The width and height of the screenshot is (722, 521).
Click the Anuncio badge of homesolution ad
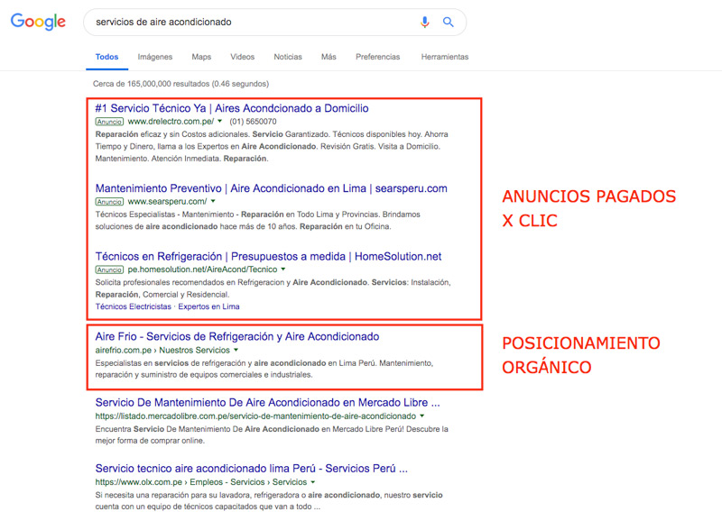[109, 270]
